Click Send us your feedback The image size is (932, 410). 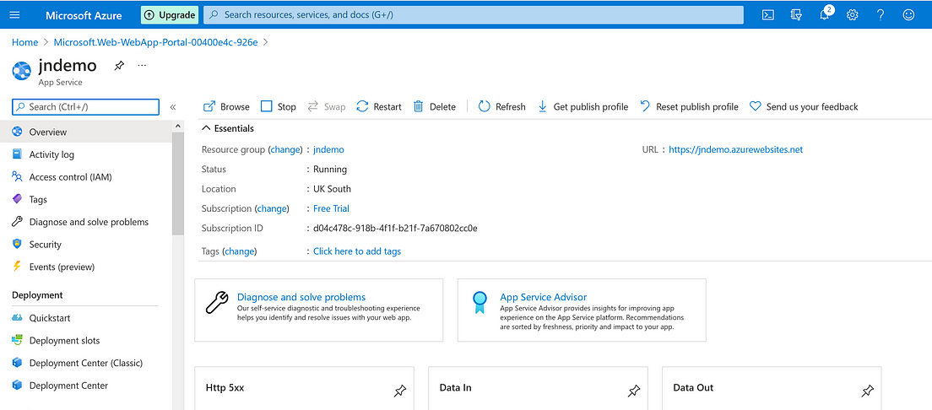point(804,107)
